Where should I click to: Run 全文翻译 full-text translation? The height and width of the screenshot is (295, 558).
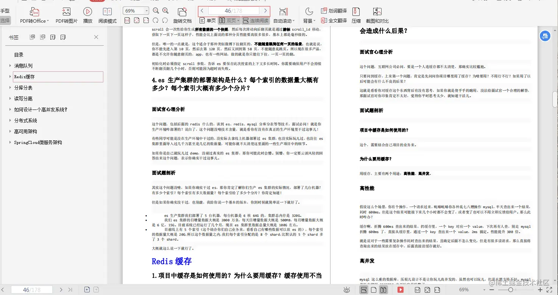[x=334, y=20]
